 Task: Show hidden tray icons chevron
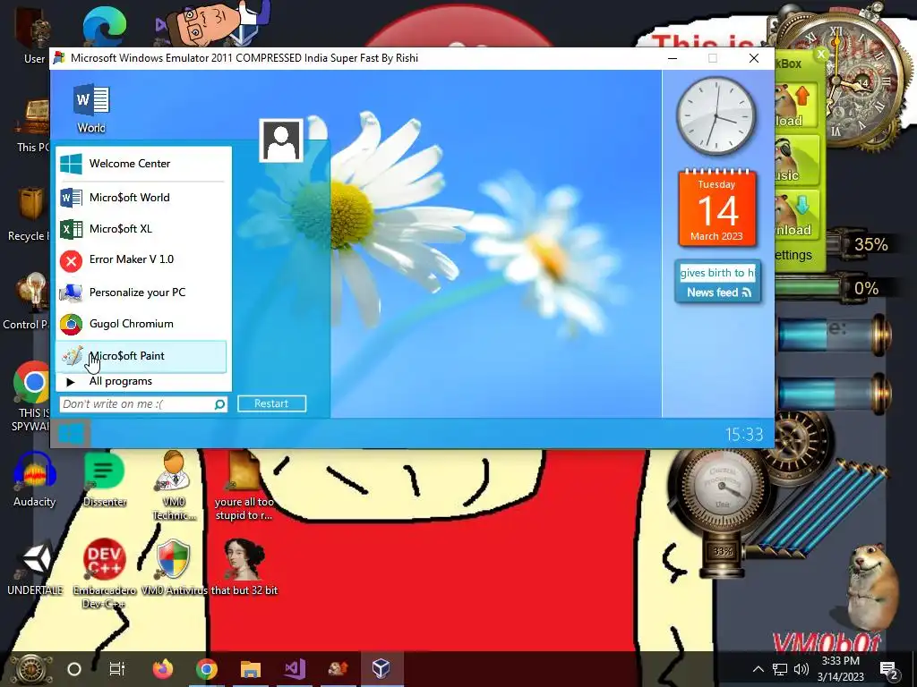click(x=758, y=669)
